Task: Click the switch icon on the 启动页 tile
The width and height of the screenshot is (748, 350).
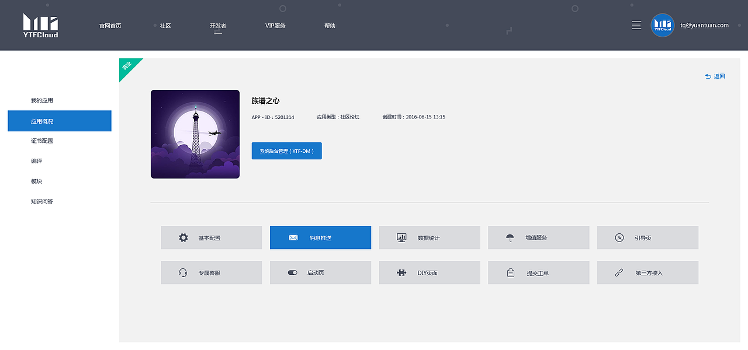Action: 292,272
